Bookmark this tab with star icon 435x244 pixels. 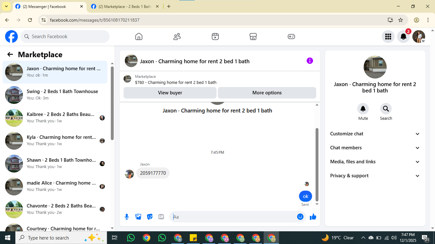(x=401, y=20)
